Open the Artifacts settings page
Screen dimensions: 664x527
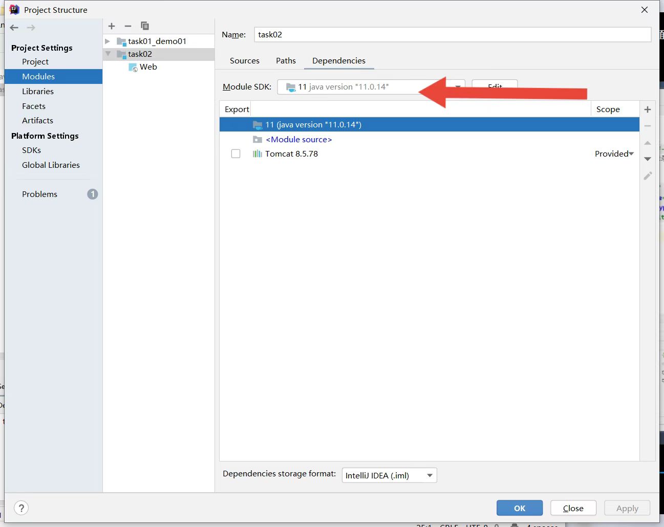click(x=37, y=120)
